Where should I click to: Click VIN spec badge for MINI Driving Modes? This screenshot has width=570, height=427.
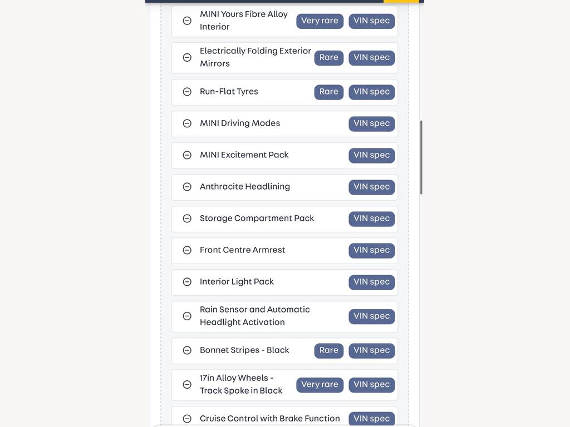(x=371, y=123)
